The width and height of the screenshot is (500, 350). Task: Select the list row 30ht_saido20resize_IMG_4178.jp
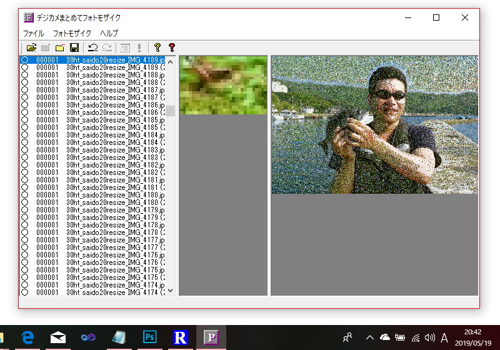(92, 225)
